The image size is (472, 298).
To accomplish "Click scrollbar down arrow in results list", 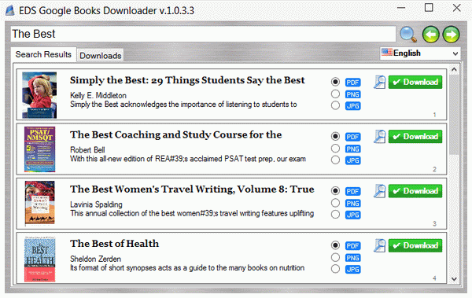I will [x=454, y=279].
